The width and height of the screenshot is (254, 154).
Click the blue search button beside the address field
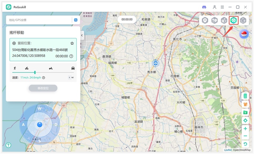[x=76, y=20]
